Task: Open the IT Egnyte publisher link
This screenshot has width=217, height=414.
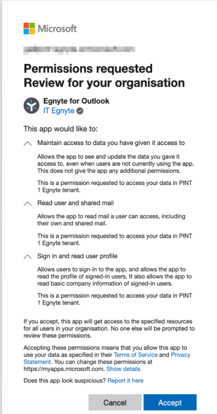Action: (59, 111)
